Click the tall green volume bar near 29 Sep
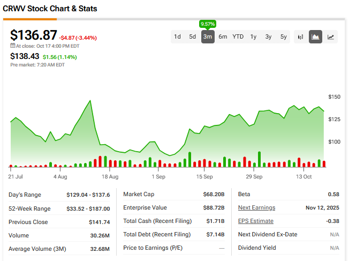 point(259,159)
